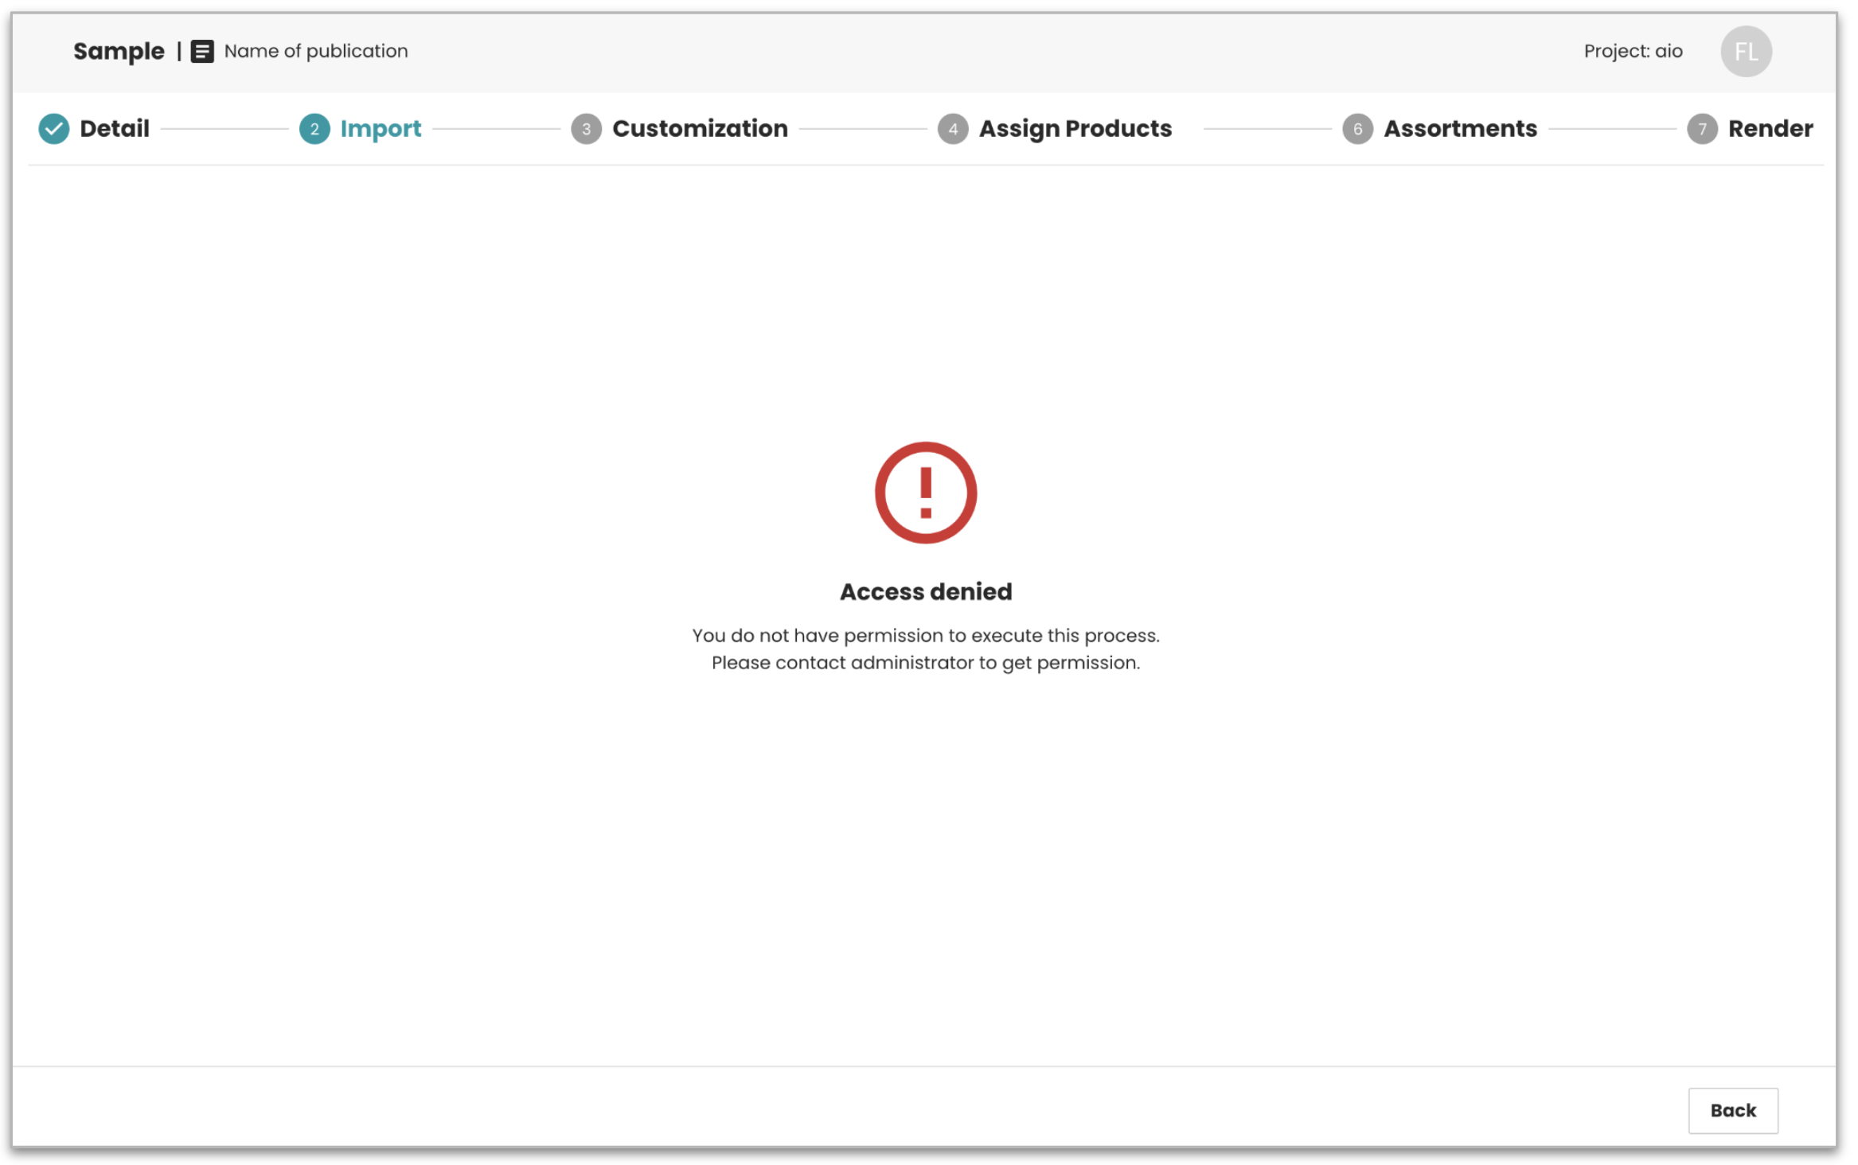Click the Project: aio label
Viewport: 1858px width, 1165px height.
point(1632,52)
